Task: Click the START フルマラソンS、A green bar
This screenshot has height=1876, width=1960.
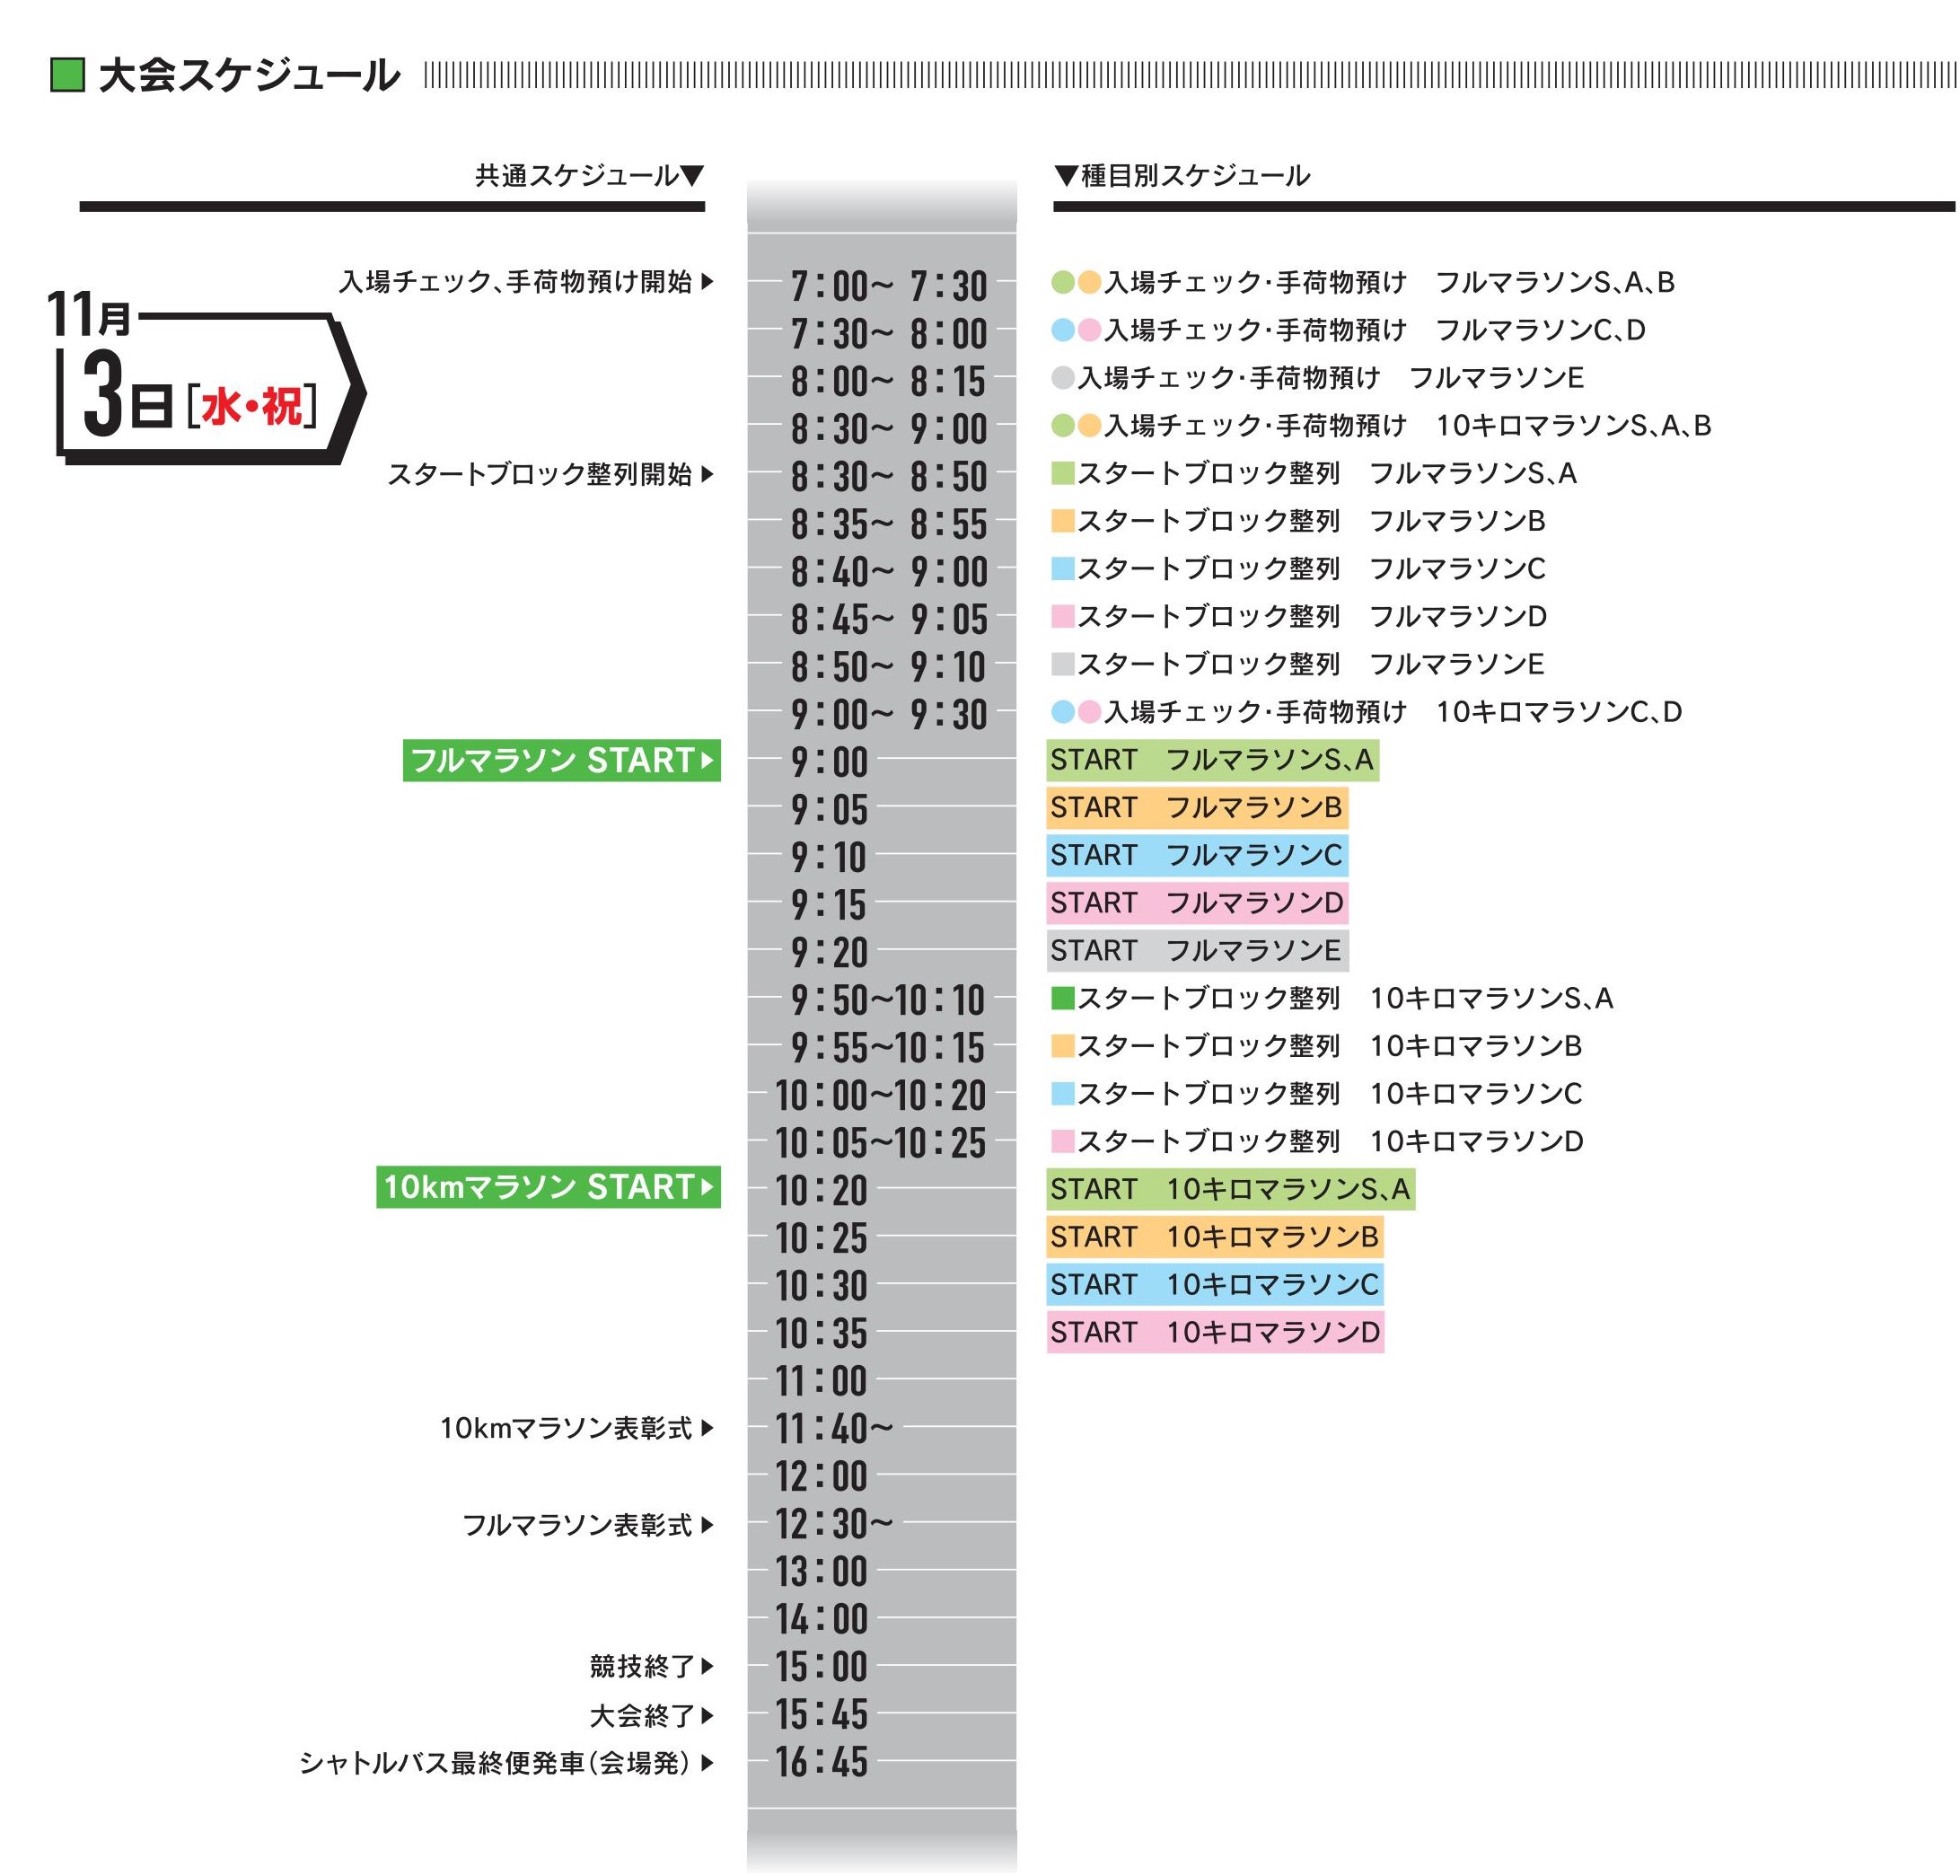Action: [x=1212, y=761]
